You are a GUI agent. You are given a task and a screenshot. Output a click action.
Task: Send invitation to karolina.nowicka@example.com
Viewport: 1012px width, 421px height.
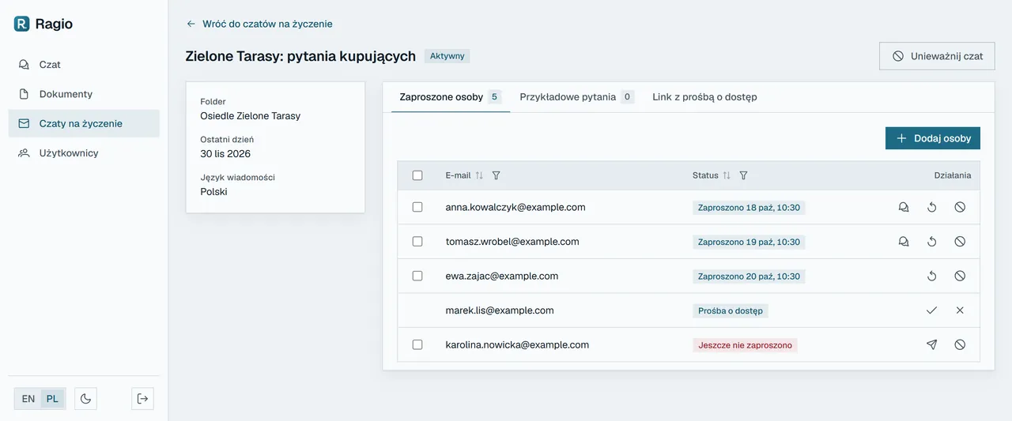(932, 345)
